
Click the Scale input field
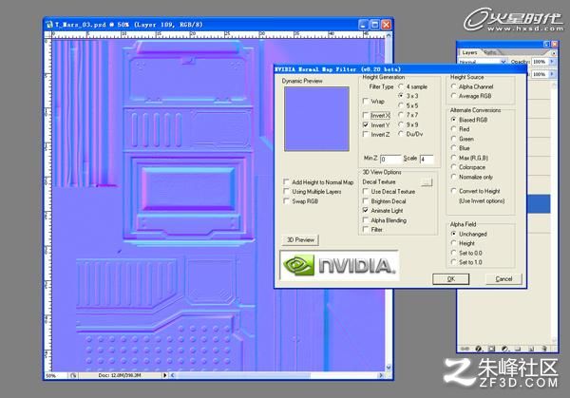427,159
